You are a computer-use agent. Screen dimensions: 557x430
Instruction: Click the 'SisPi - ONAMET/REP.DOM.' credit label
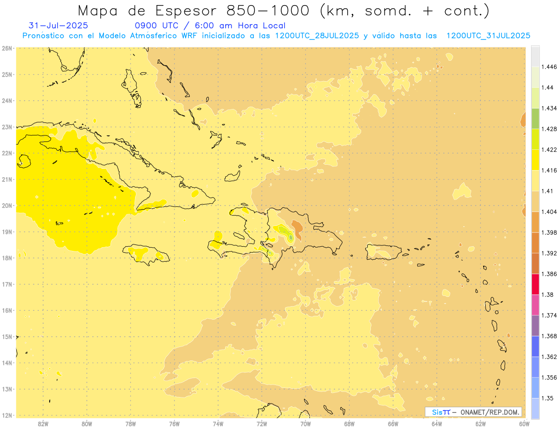click(473, 412)
